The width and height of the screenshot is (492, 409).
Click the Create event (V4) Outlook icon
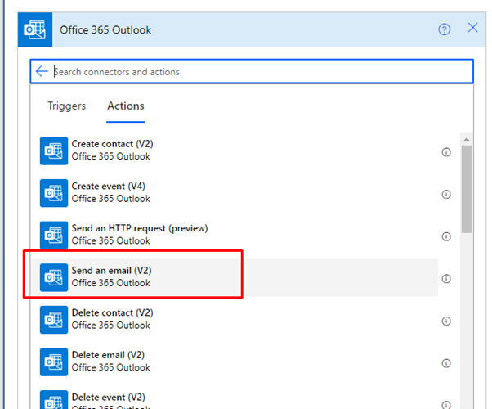(54, 193)
